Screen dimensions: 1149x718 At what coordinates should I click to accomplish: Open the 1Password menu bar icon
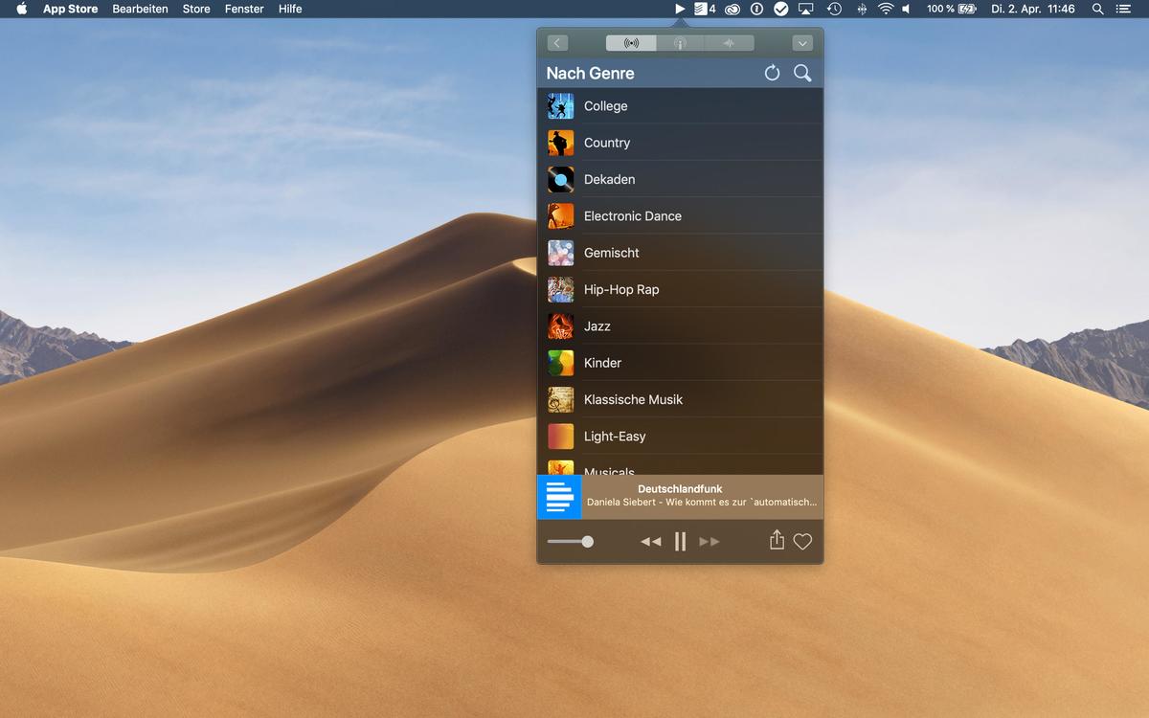pos(756,9)
